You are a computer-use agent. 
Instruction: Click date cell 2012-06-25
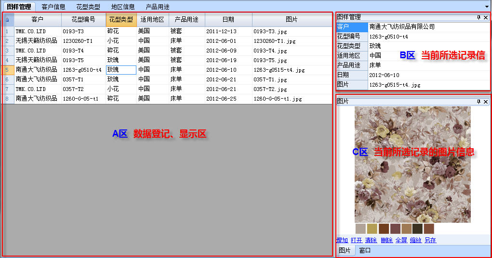(x=228, y=99)
